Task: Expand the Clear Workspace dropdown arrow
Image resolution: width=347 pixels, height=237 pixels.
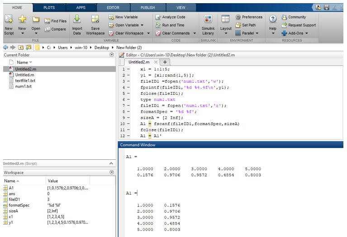Action: tap(147, 33)
